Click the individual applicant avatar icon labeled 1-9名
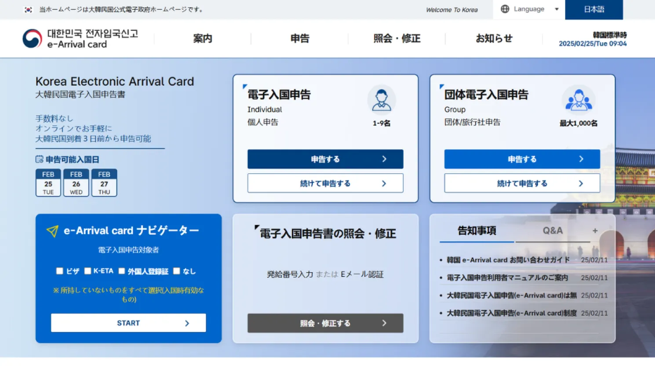Screen dimensions: 655x379 [x=381, y=100]
